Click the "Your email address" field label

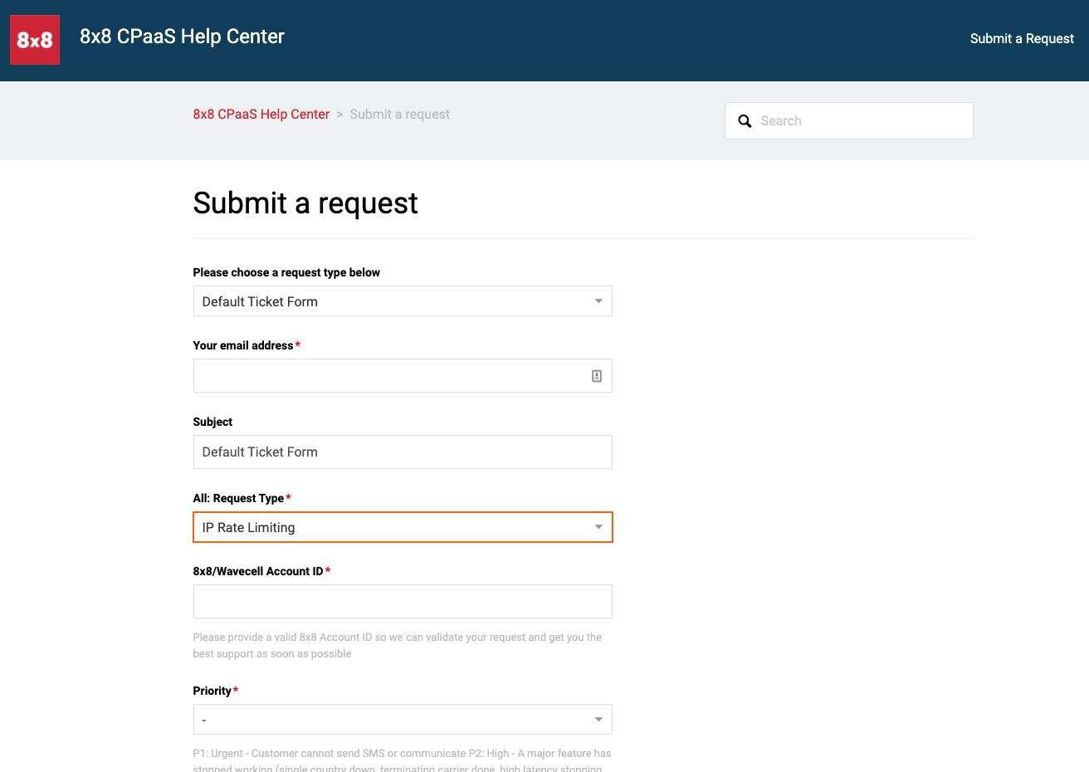pyautogui.click(x=242, y=345)
